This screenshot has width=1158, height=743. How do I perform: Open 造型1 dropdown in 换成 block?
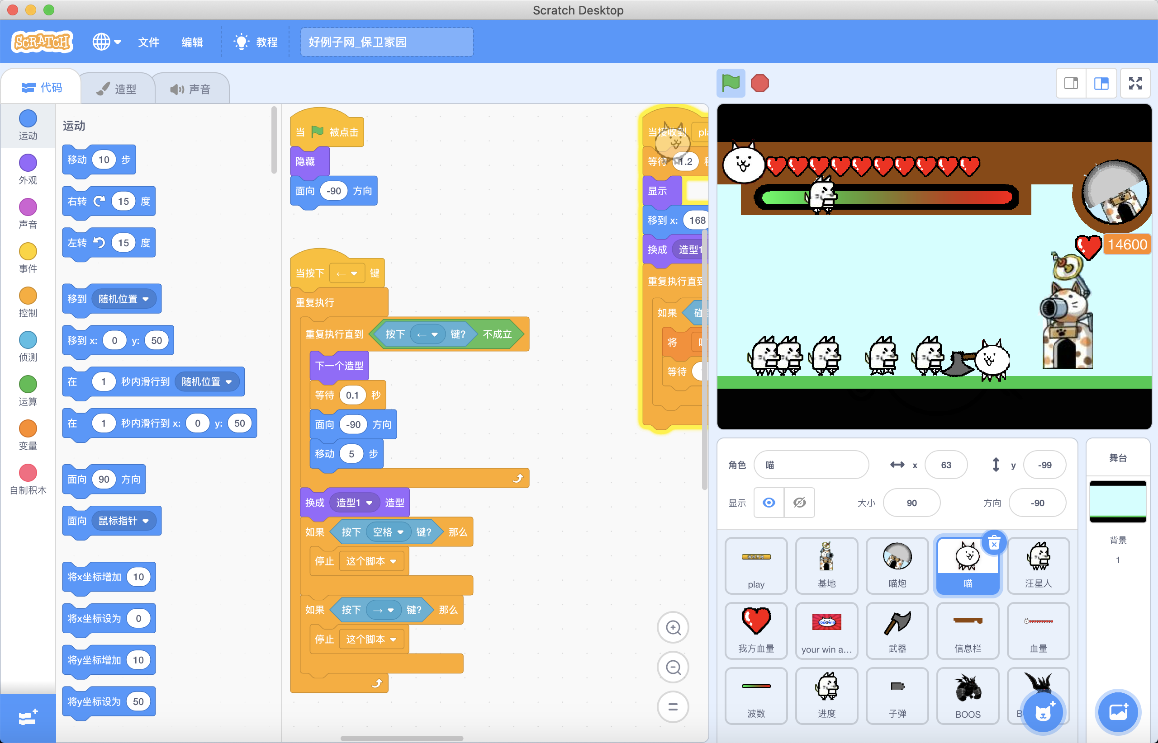click(354, 503)
